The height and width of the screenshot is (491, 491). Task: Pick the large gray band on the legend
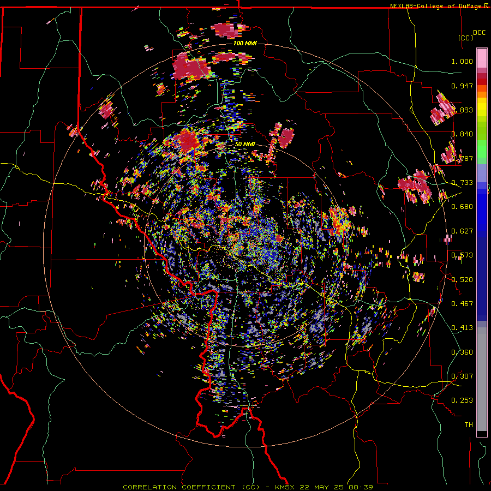482,379
